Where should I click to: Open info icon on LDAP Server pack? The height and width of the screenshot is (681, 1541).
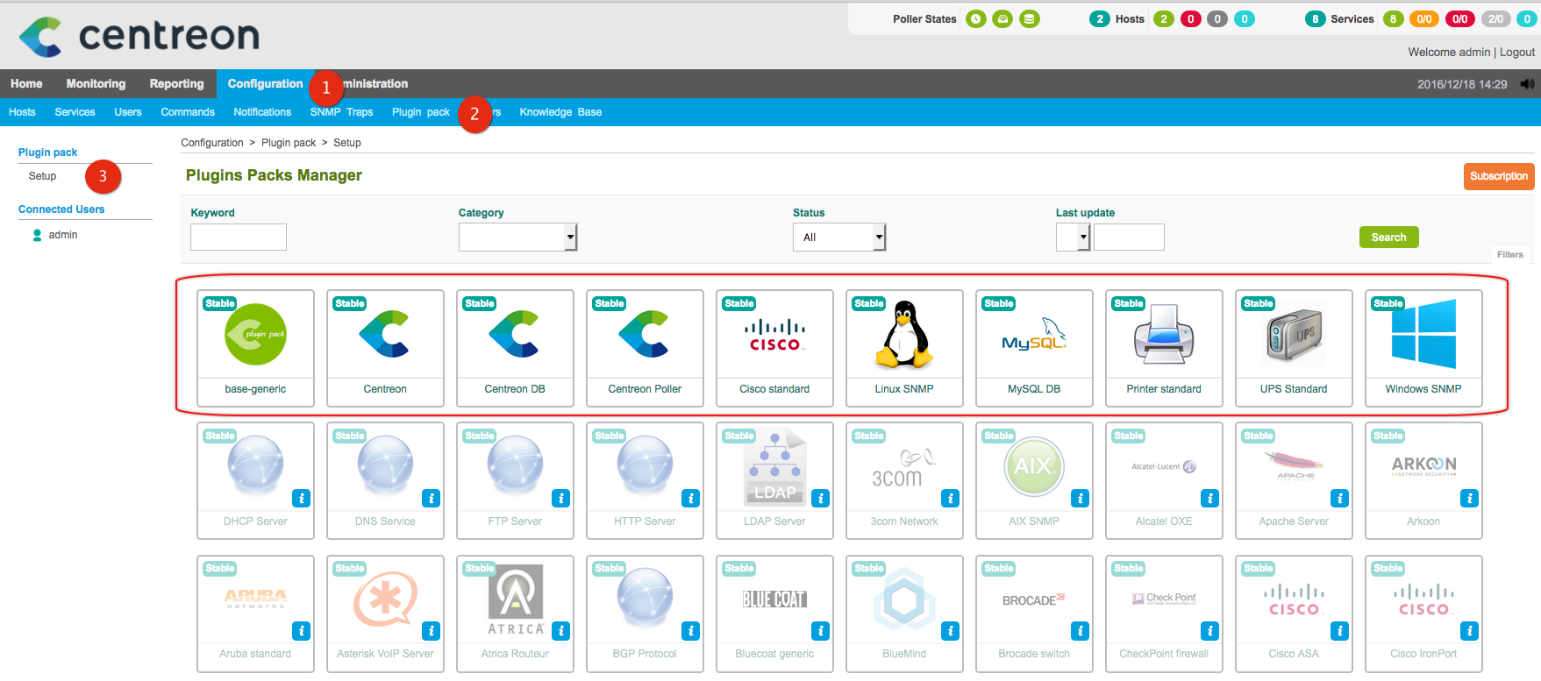820,499
